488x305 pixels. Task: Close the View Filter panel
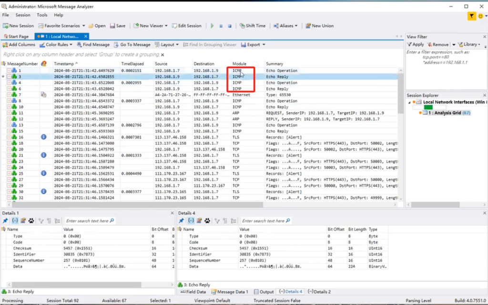coord(485,37)
